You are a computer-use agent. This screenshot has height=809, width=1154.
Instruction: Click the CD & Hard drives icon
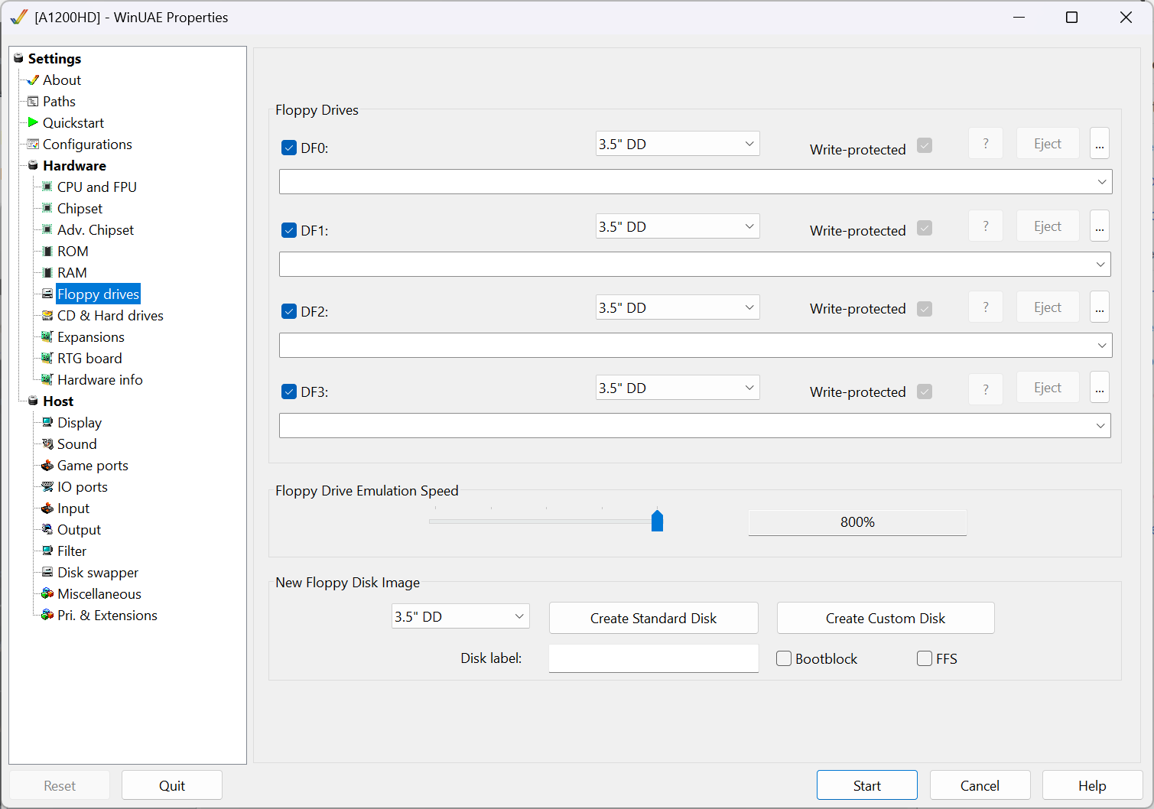click(47, 315)
